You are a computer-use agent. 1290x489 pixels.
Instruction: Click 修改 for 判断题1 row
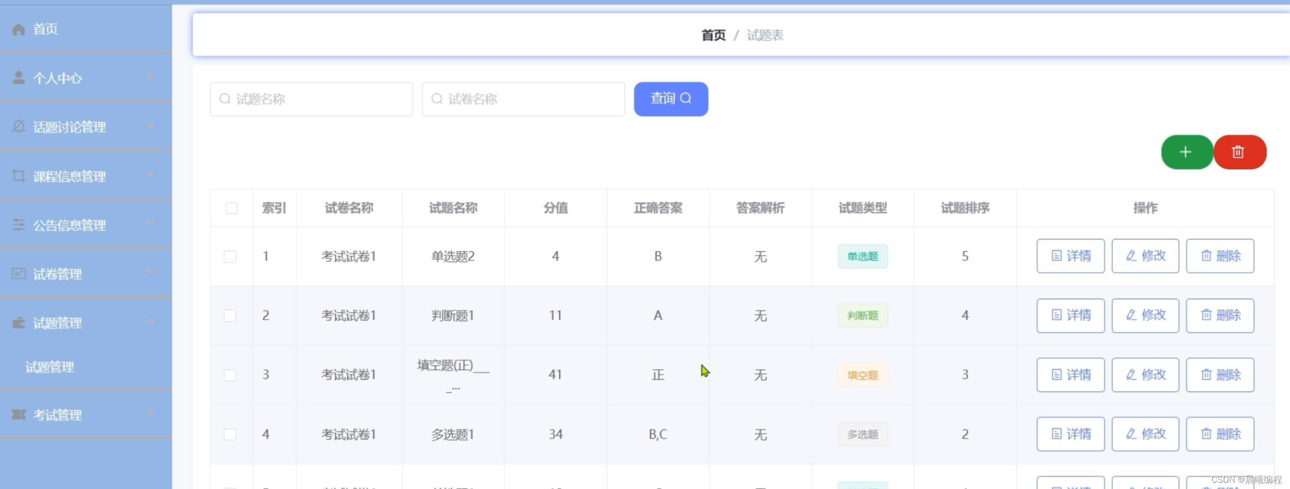(1145, 316)
